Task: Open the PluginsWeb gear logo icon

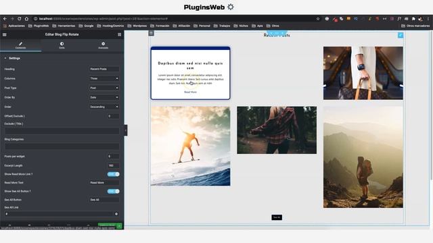Action: [231, 7]
